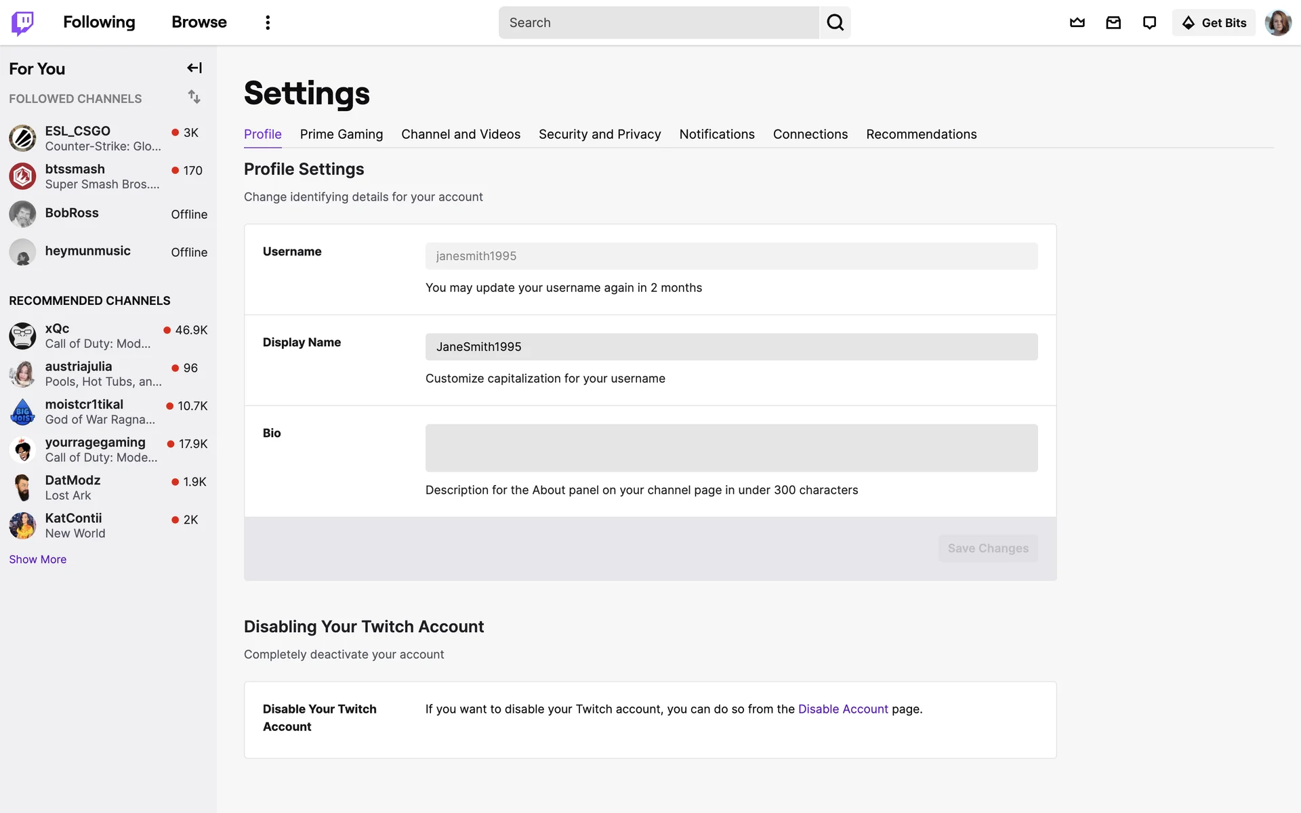
Task: Collapse the For You sidebar
Action: pos(194,68)
